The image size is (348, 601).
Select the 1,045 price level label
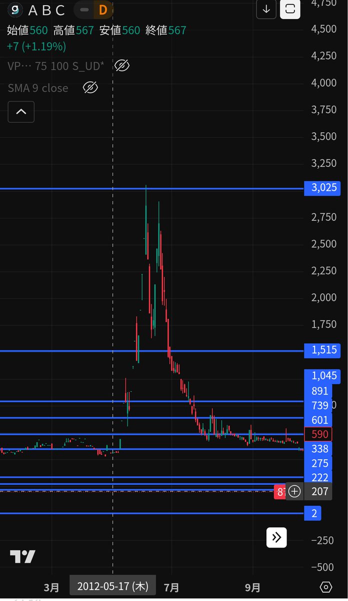click(322, 376)
